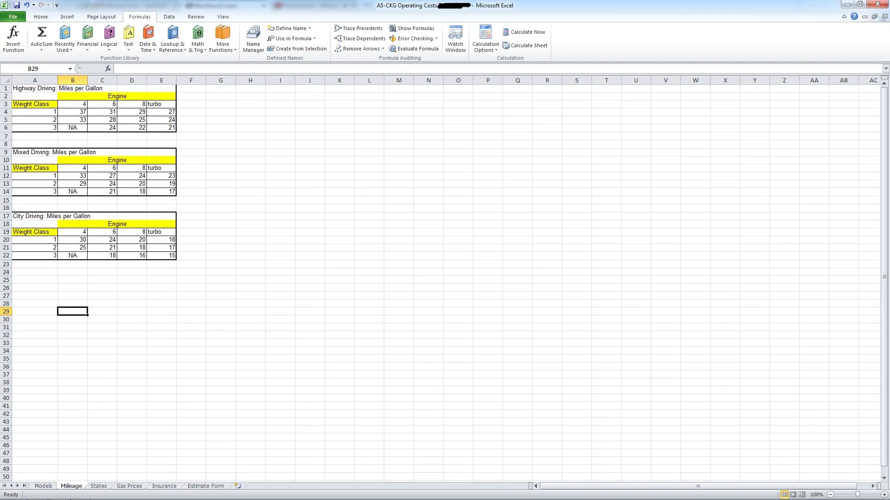Open the Watch Window
890x500 pixels.
[455, 39]
